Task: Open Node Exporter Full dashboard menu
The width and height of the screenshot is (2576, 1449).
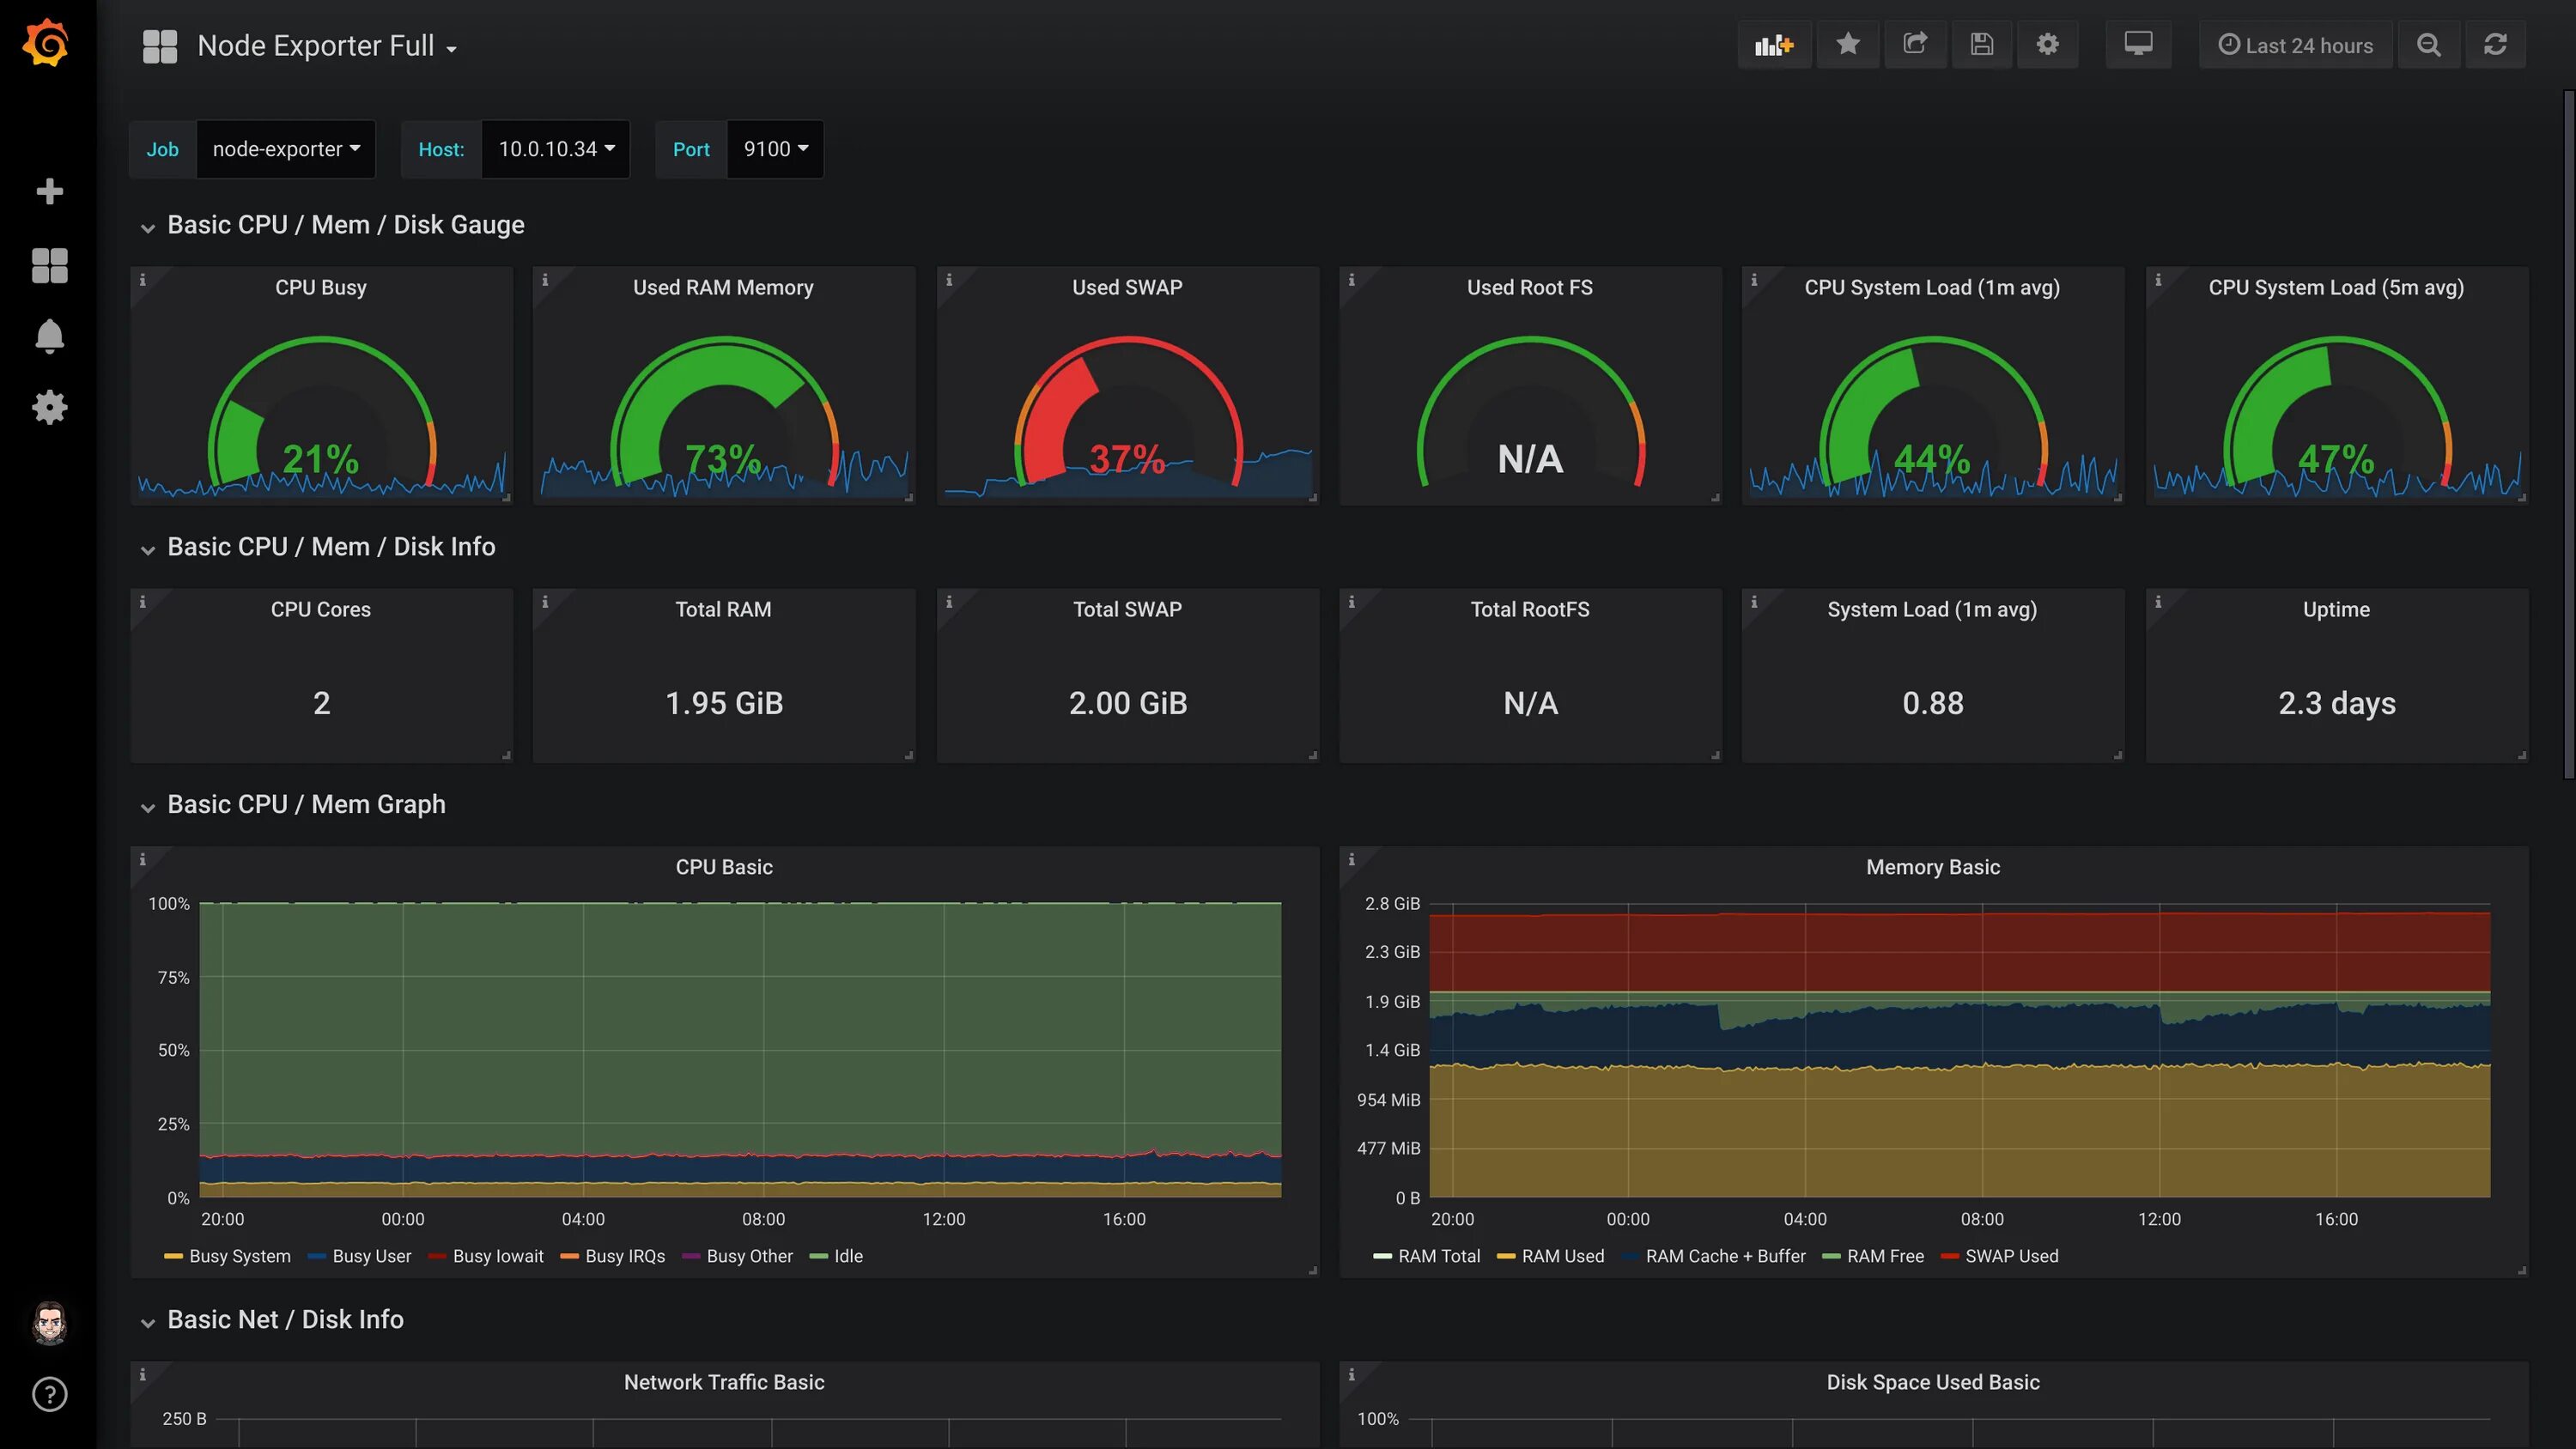Action: pyautogui.click(x=325, y=46)
